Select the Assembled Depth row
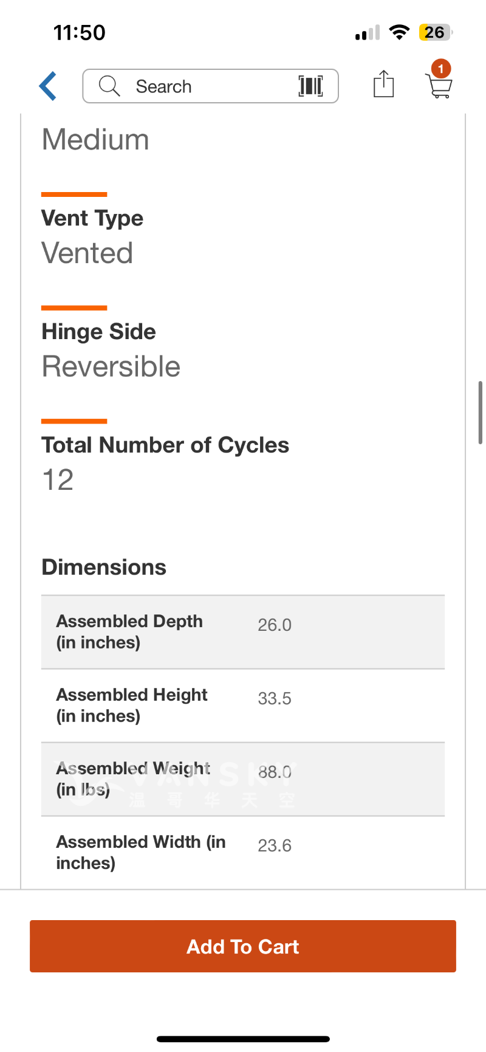The height and width of the screenshot is (1052, 486). [243, 632]
